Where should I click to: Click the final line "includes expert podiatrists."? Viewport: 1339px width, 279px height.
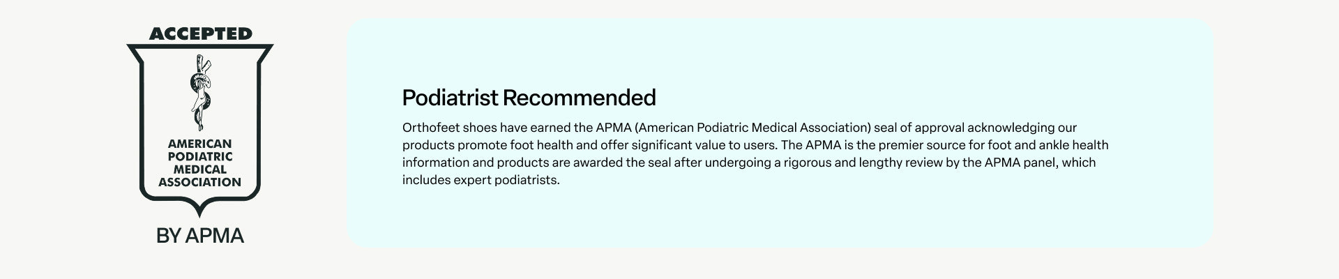click(481, 180)
